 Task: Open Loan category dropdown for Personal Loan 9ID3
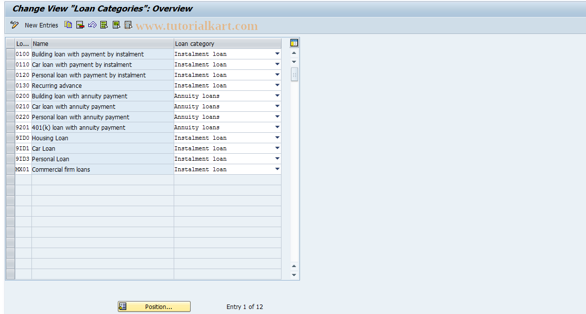point(278,158)
